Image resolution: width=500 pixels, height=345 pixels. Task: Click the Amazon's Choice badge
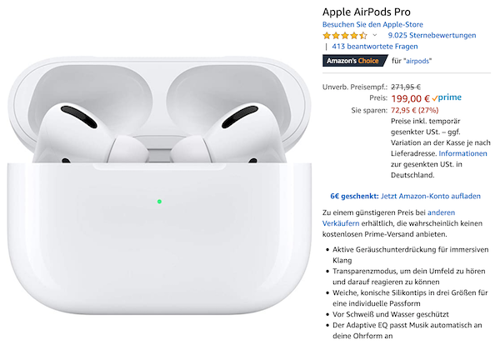tap(355, 61)
